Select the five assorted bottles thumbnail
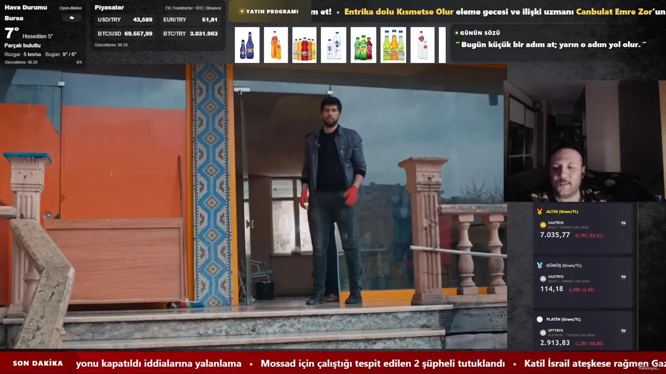Screen dimensions: 666x374 tap(304, 45)
